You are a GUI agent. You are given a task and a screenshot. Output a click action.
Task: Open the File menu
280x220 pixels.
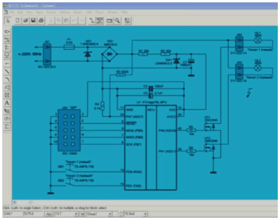[x=12, y=12]
